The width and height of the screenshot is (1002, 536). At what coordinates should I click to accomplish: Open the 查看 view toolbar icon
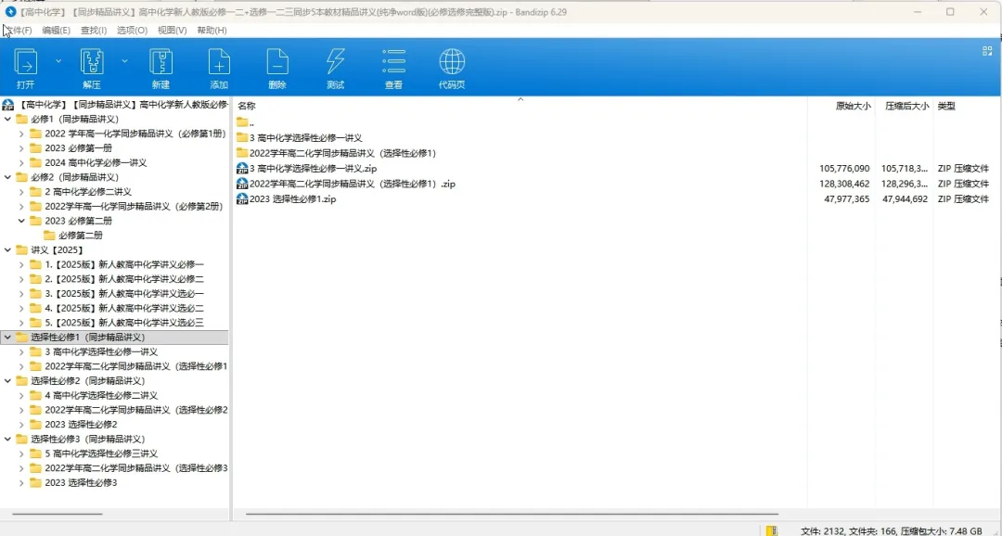(x=393, y=69)
